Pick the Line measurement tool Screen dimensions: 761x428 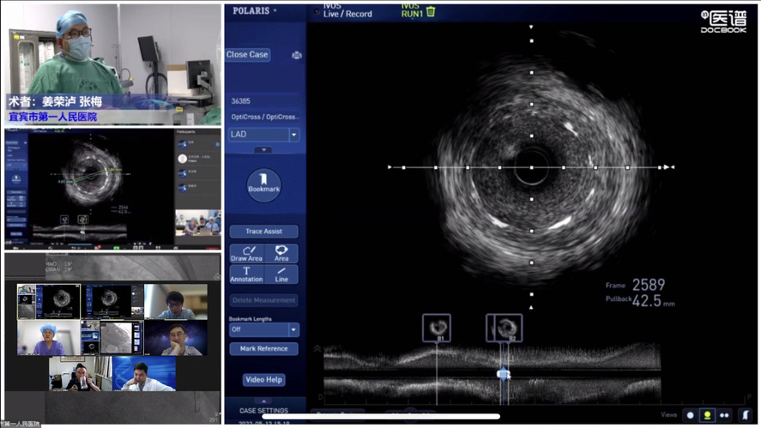click(281, 274)
